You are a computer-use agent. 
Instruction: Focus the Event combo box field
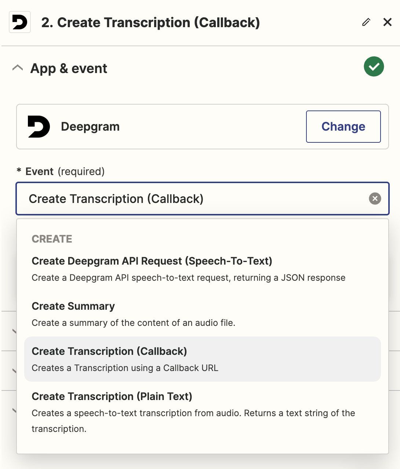(203, 199)
